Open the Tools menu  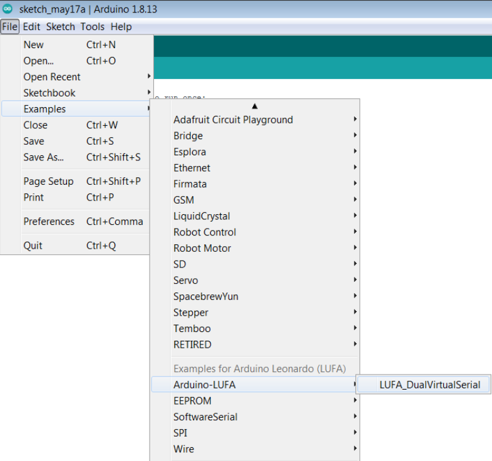pos(92,27)
